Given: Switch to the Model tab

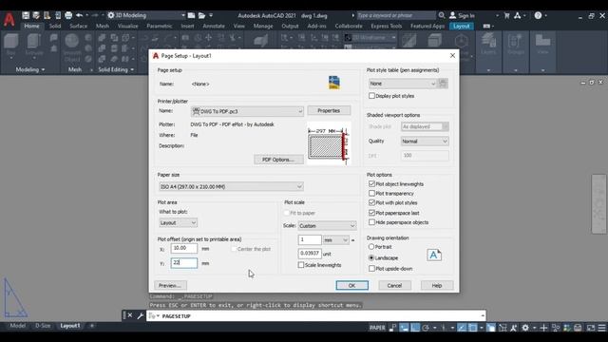Looking at the screenshot, I should click(x=17, y=326).
